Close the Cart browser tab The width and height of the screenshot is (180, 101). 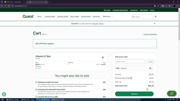coord(46,2)
